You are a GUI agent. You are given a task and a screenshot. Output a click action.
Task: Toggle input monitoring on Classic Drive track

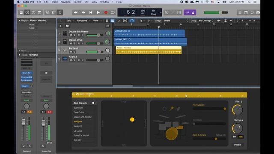(82, 44)
